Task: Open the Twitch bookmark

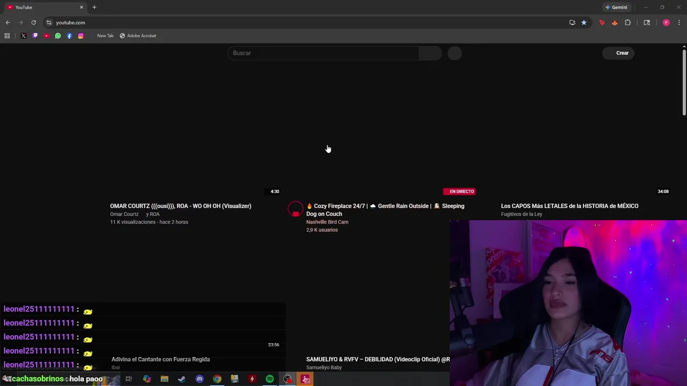Action: [35, 36]
